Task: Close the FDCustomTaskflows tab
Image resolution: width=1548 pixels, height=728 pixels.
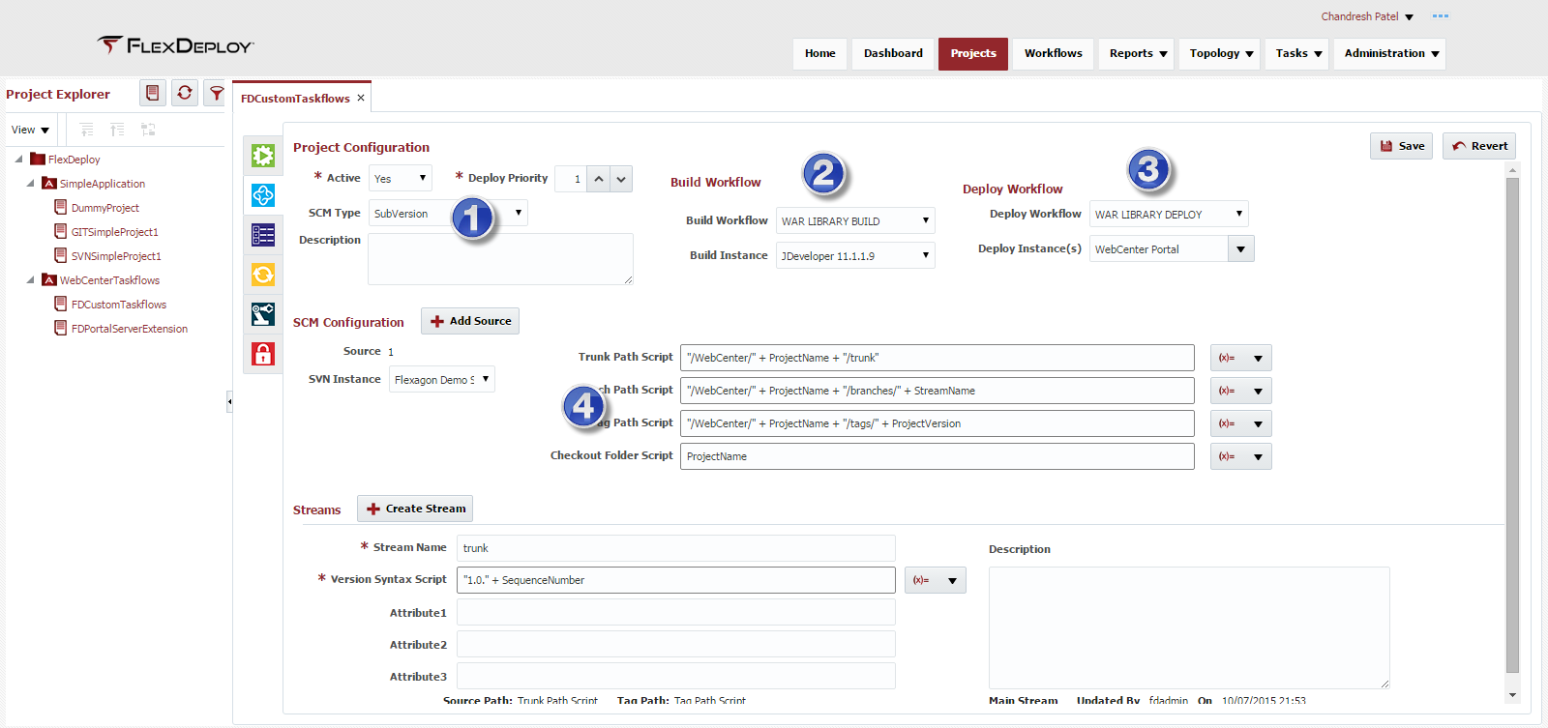Action: 361,98
